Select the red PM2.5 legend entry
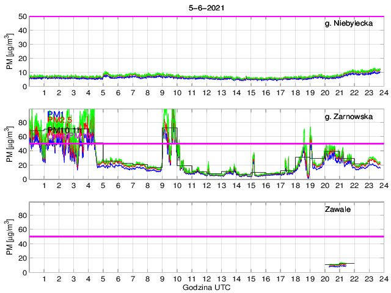 point(59,121)
